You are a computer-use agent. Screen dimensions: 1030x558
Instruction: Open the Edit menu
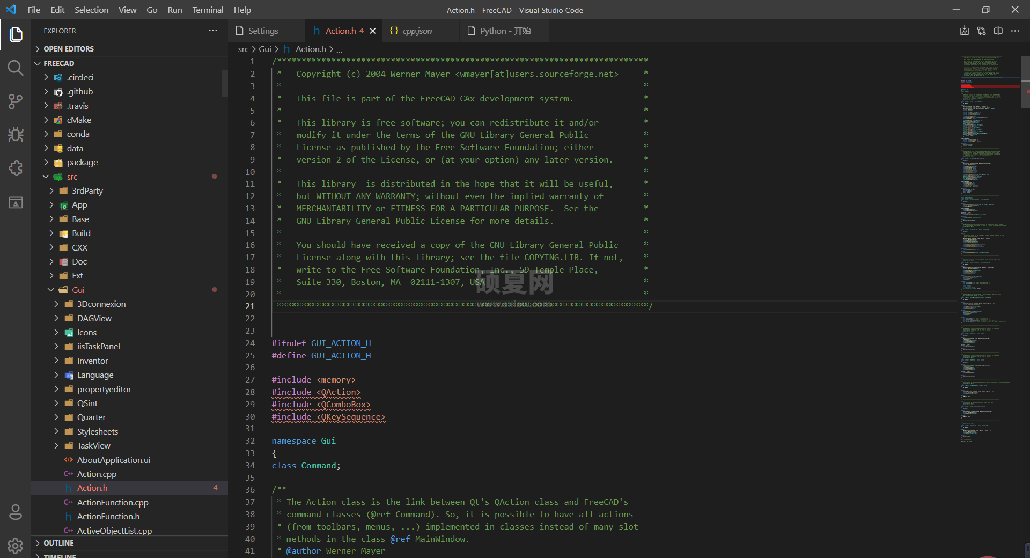coord(57,10)
